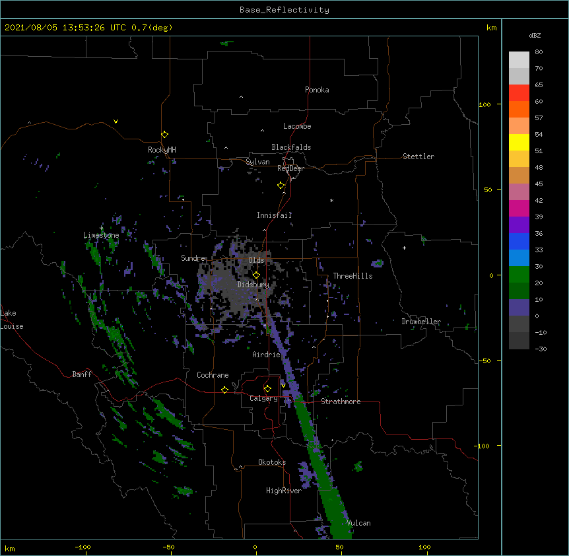Viewport: 569px width, 556px height.
Task: Click the 100 tick on the vertical axis
Action: [x=485, y=104]
